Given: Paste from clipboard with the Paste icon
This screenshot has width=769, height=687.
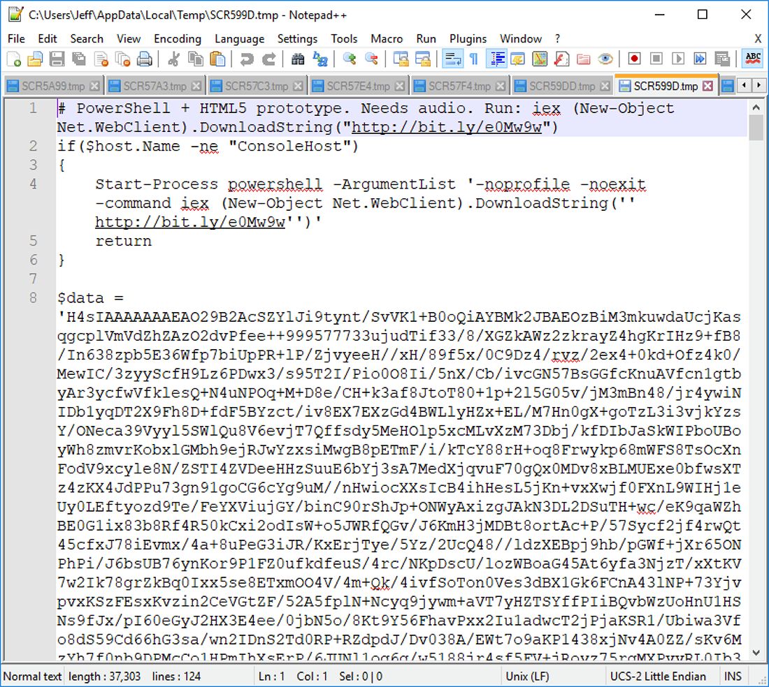Looking at the screenshot, I should point(217,59).
